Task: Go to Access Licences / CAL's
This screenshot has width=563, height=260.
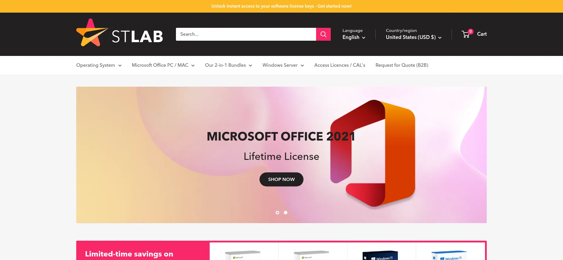Action: [x=340, y=65]
